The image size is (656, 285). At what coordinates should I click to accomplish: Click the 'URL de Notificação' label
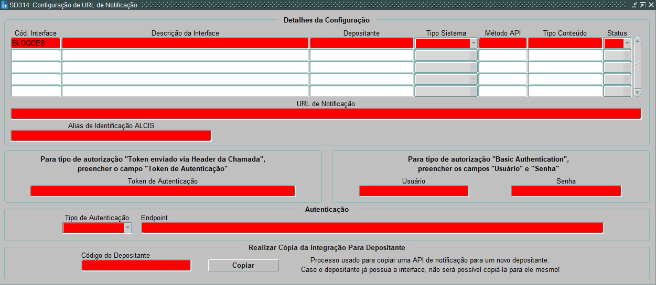coord(326,104)
